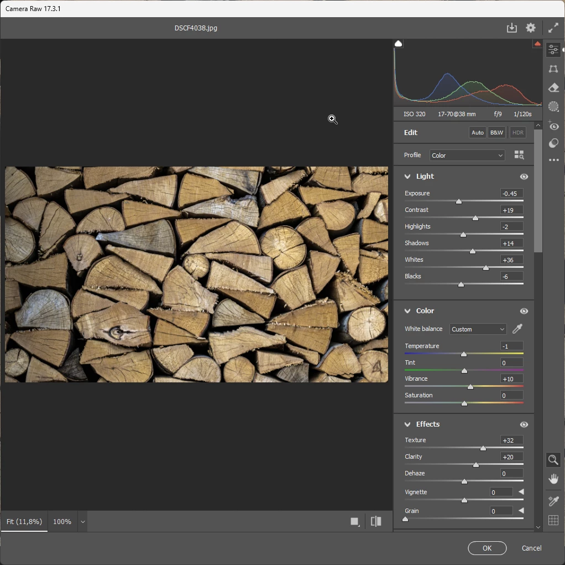Hide the Color panel edits

coord(524,311)
